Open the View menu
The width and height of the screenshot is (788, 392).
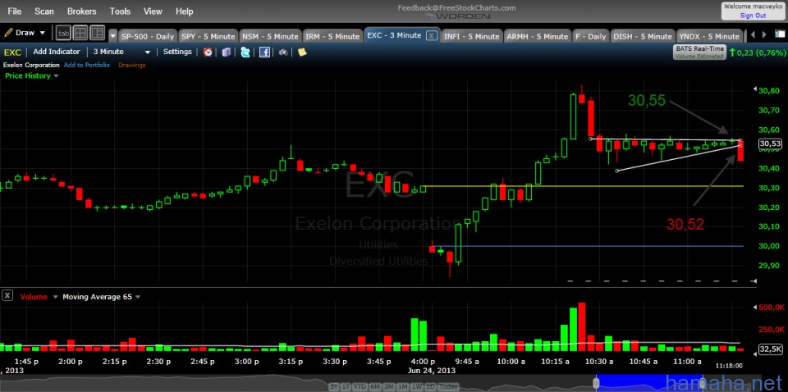153,11
